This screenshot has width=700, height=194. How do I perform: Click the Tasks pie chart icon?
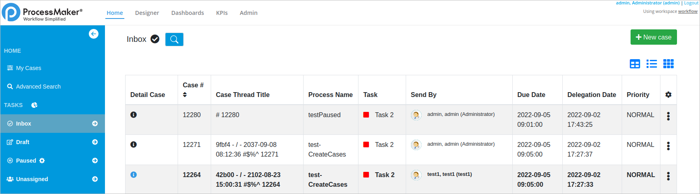(x=34, y=105)
